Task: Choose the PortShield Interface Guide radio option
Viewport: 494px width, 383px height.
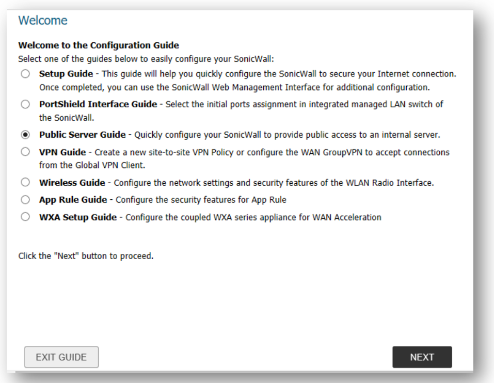Action: tap(25, 105)
